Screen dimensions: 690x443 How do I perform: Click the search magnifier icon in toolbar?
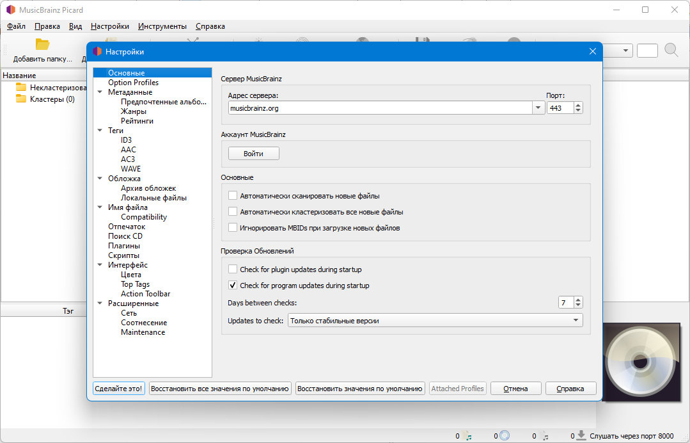point(671,50)
